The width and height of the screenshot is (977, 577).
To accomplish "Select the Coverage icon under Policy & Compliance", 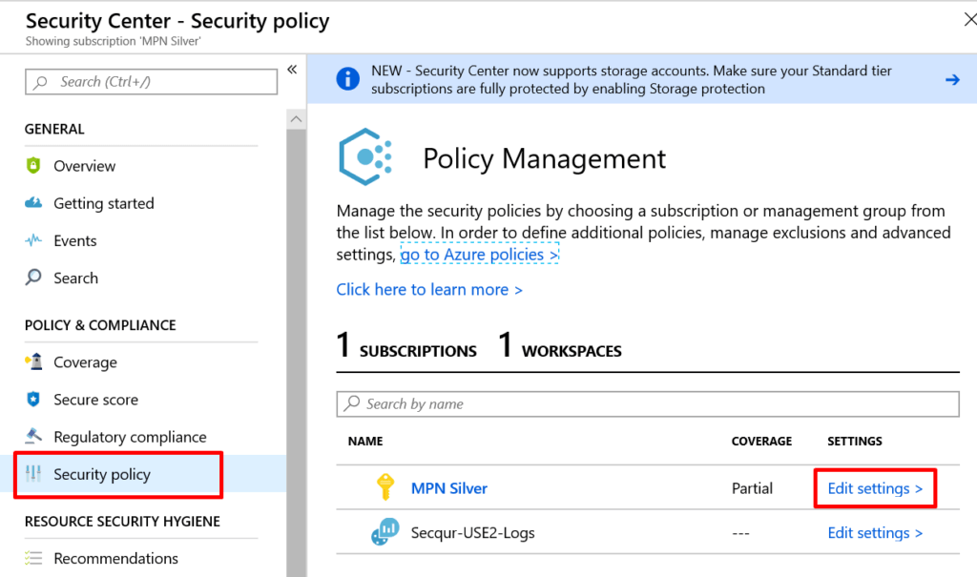I will 34,361.
